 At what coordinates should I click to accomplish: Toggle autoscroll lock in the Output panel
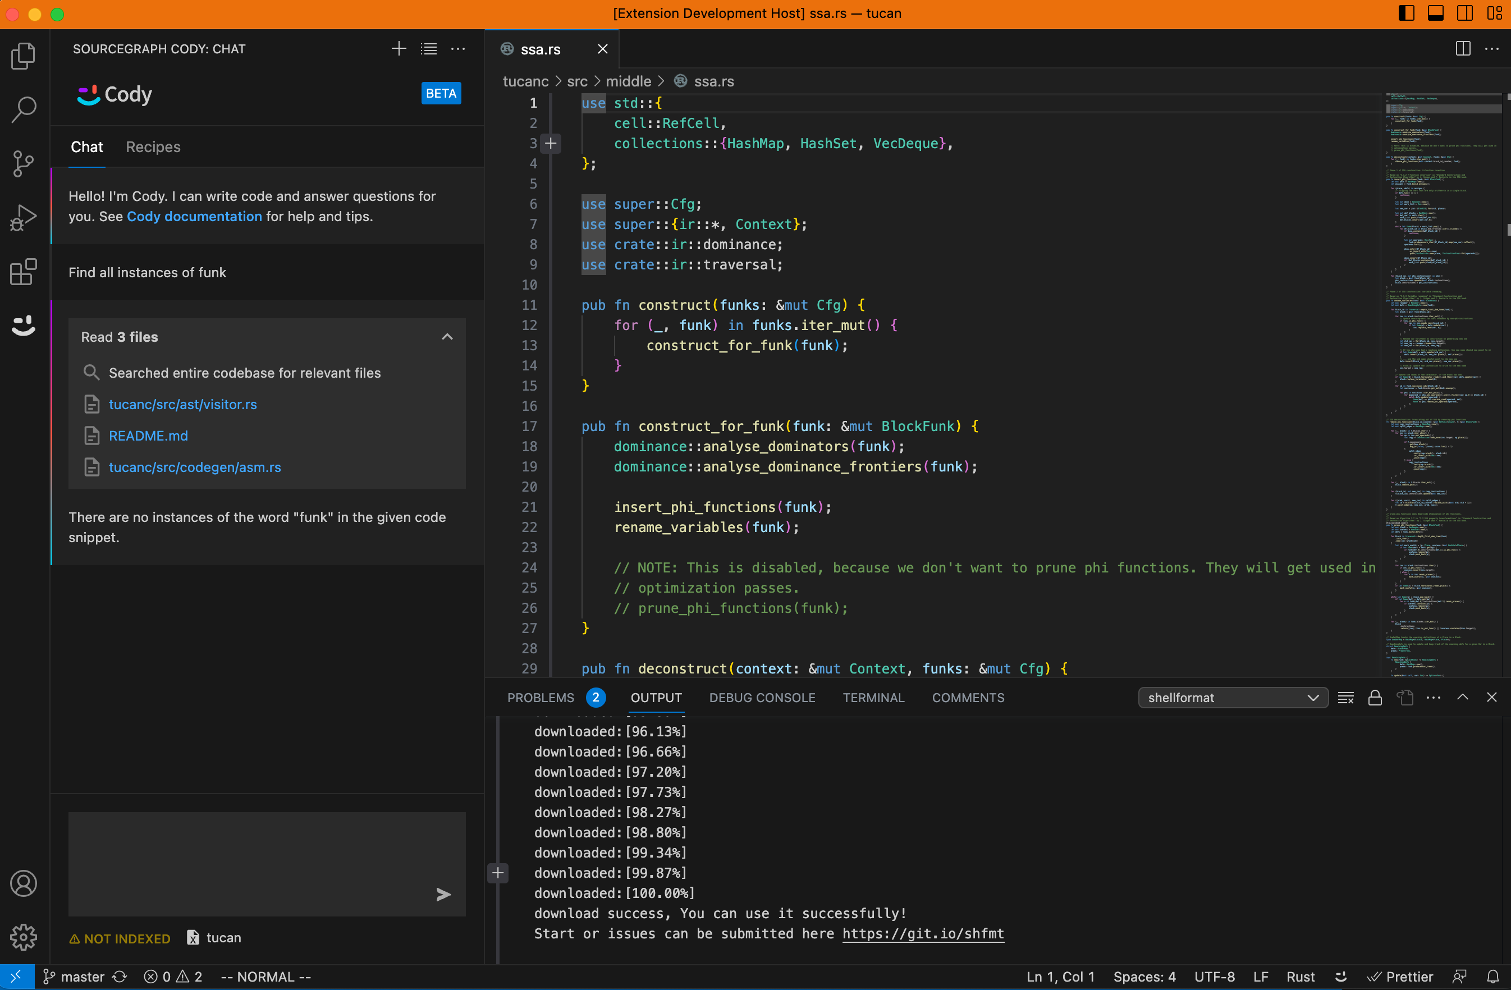(1375, 698)
